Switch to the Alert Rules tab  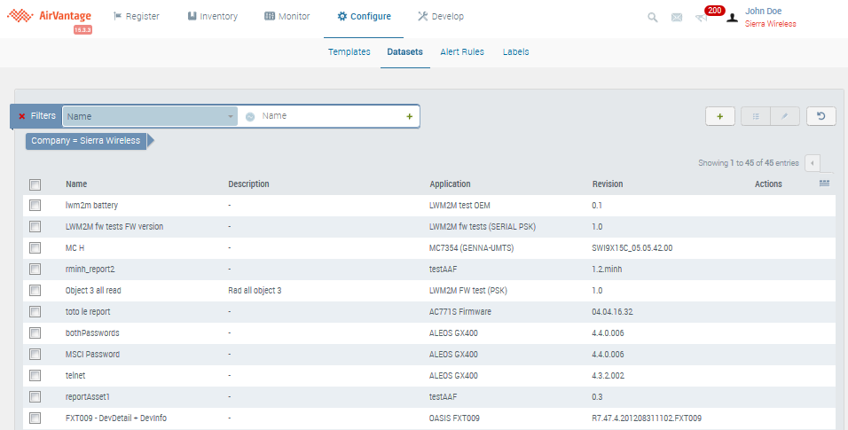(462, 52)
